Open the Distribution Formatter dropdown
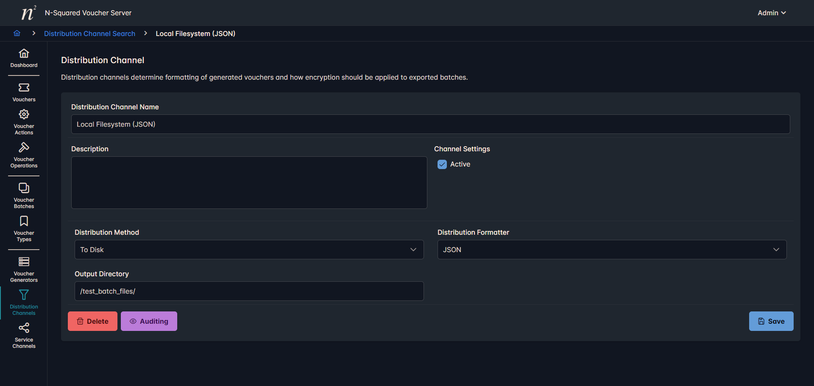The image size is (814, 386). [612, 250]
